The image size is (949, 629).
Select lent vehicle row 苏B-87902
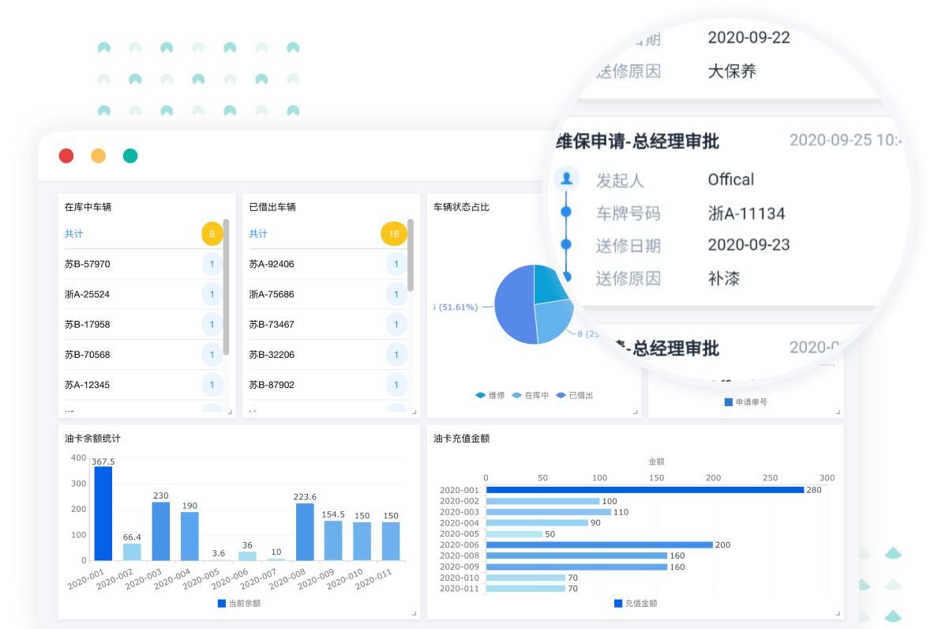328,385
